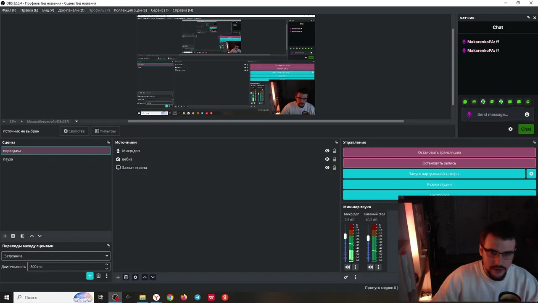Open source properties gear in Sources toolbar
Image resolution: width=538 pixels, height=303 pixels.
(135, 277)
